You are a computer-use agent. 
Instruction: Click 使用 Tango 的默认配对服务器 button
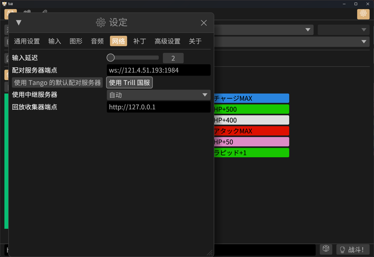57,83
